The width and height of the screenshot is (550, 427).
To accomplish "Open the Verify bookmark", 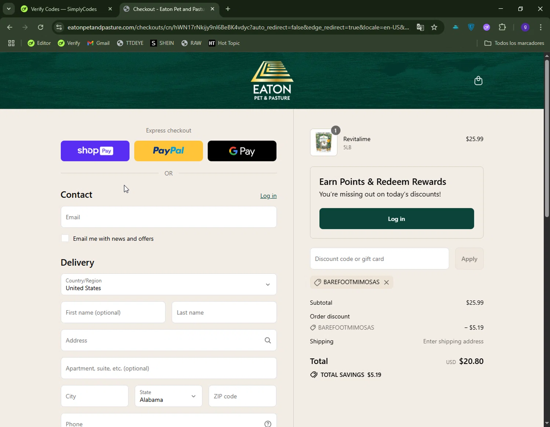I will (69, 43).
